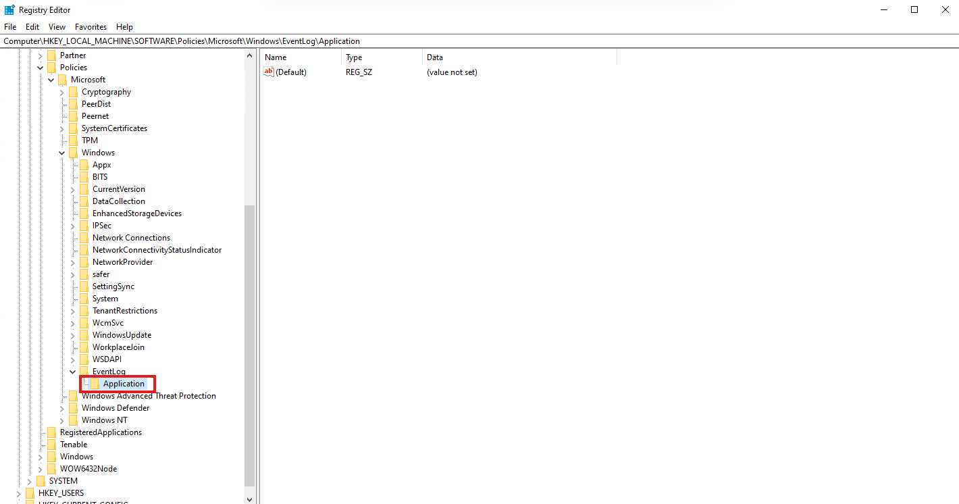
Task: Collapse the Policies tree node
Action: click(41, 68)
